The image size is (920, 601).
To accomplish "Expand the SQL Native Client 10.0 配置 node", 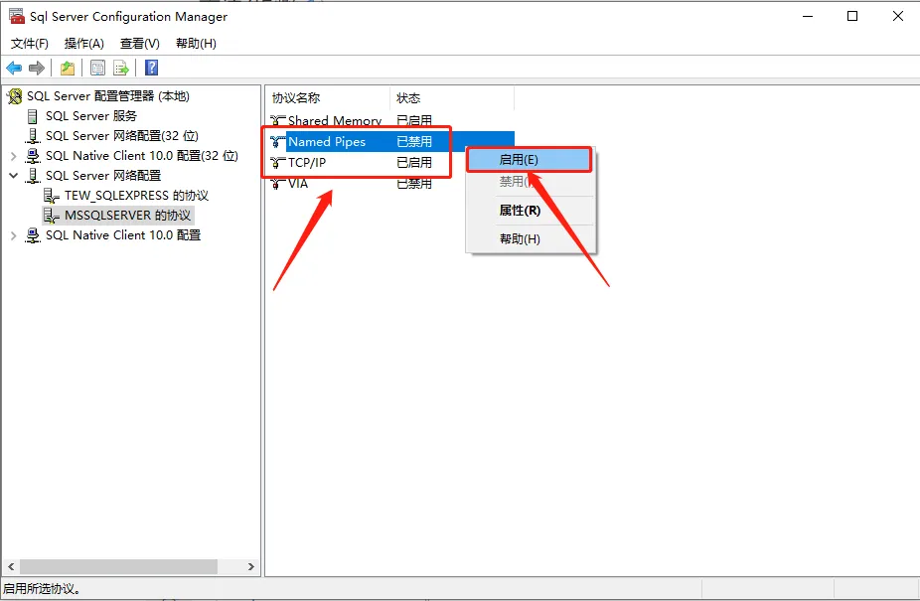I will pos(14,235).
